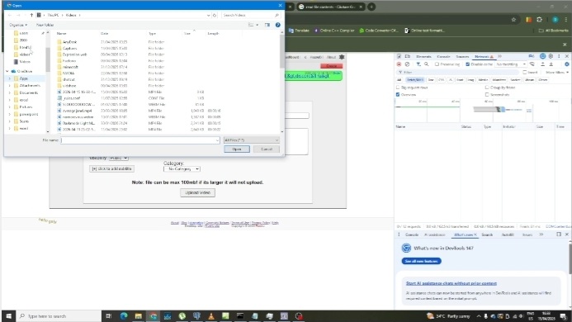The height and width of the screenshot is (322, 572).
Task: Click See all new features button
Action: tap(421, 261)
